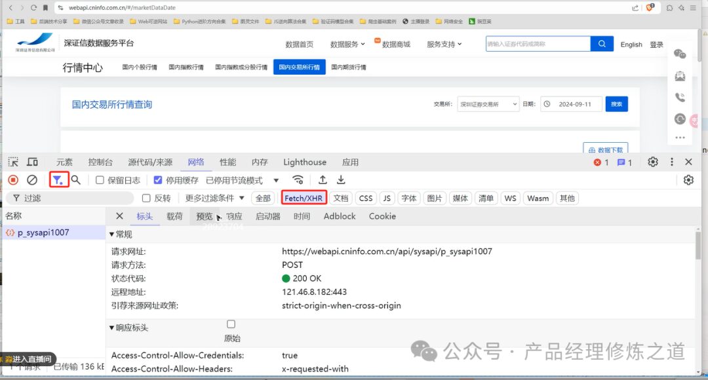Import HAR file with upload icon

pos(323,180)
